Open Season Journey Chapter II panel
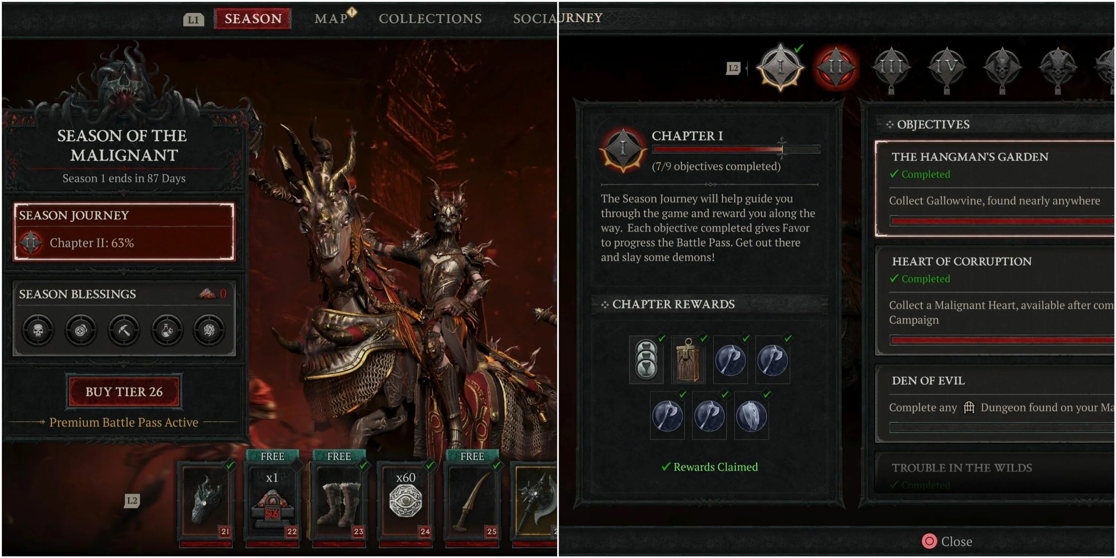 [124, 232]
